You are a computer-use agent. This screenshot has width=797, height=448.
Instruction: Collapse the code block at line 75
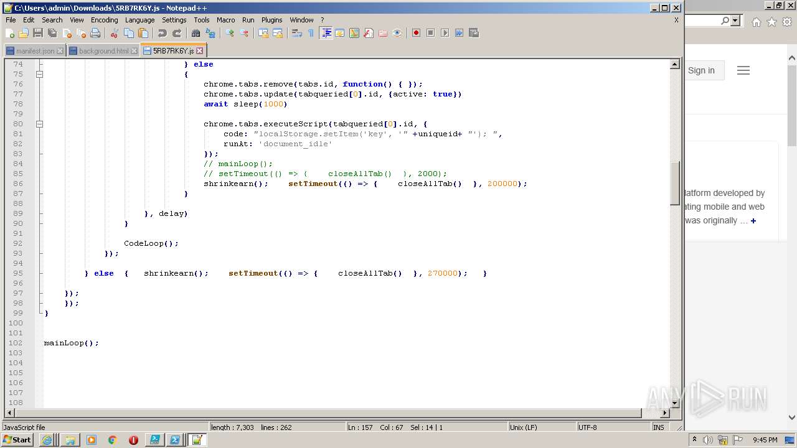39,74
